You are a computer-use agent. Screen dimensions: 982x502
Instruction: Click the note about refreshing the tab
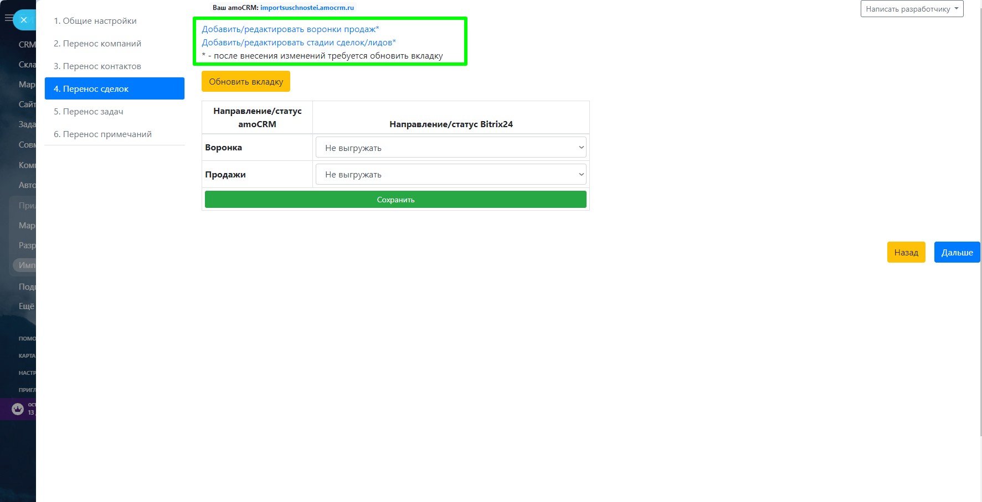click(322, 56)
